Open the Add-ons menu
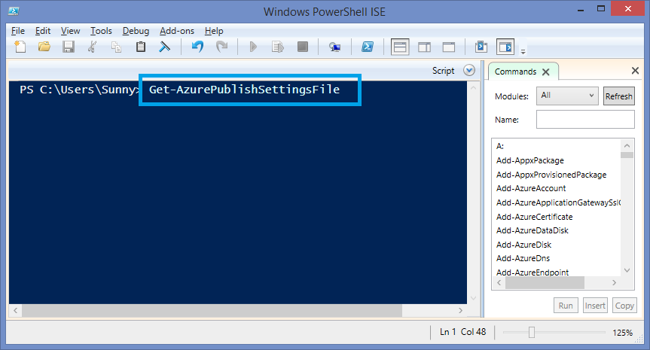The height and width of the screenshot is (350, 650). (x=177, y=31)
